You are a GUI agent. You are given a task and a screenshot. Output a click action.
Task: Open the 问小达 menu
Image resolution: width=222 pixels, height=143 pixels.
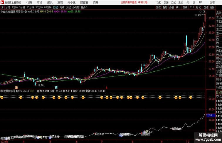(x=71, y=2)
